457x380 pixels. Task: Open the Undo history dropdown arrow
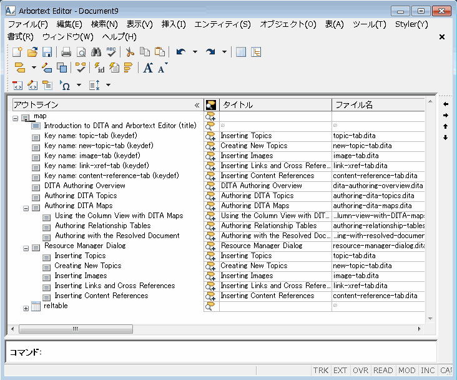pos(195,52)
